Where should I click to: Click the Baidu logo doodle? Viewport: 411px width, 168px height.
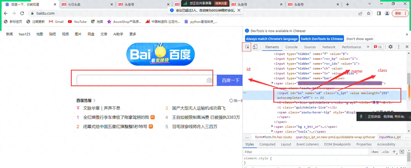point(161,54)
